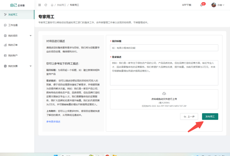Click the 由己企业版 logo
The width and height of the screenshot is (230, 156).
(x=17, y=5)
